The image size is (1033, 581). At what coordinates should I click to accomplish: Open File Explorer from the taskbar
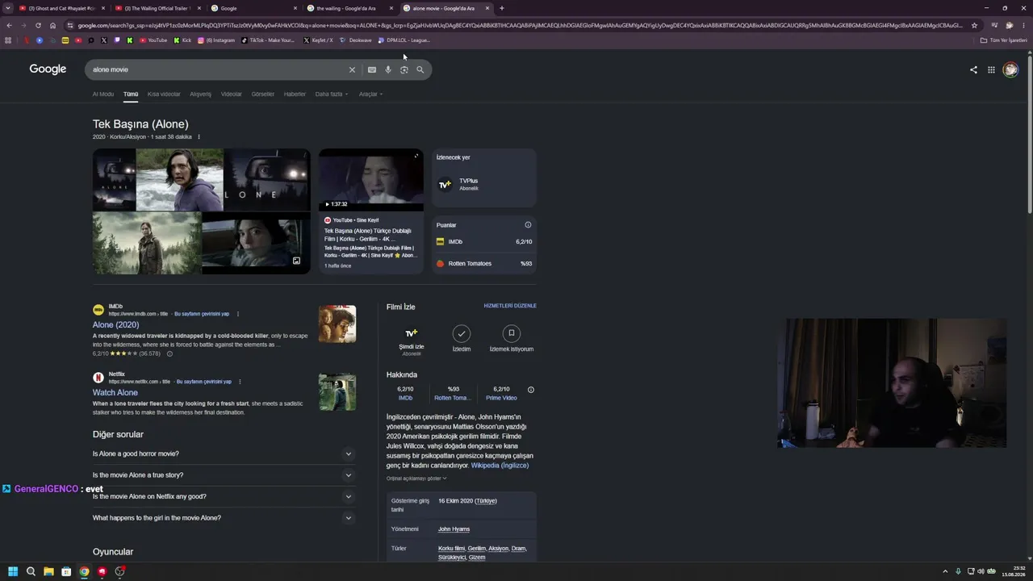click(48, 571)
